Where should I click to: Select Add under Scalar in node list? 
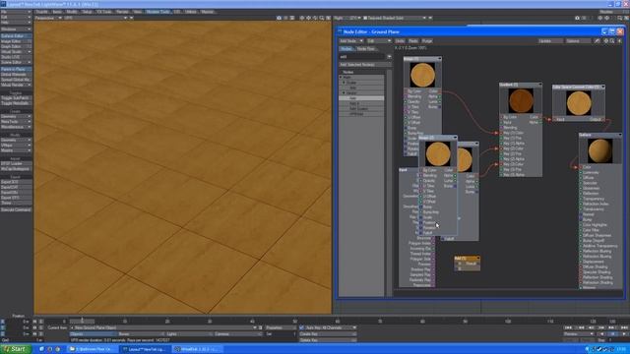(361, 88)
